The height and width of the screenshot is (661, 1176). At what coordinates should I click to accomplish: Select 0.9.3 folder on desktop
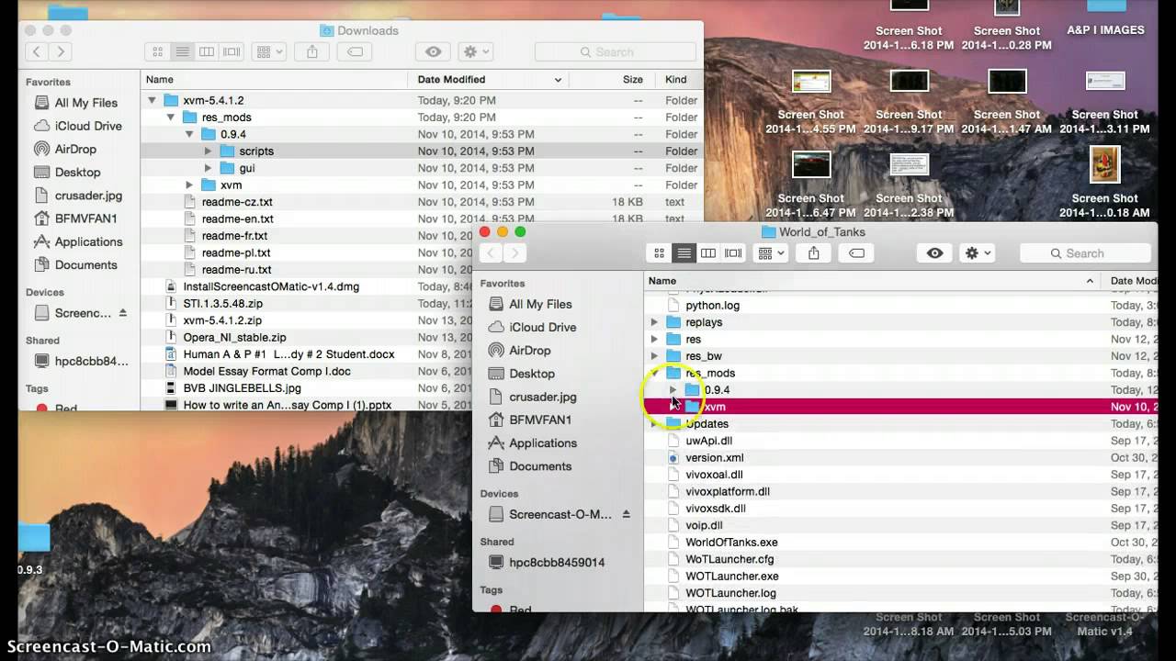click(32, 549)
